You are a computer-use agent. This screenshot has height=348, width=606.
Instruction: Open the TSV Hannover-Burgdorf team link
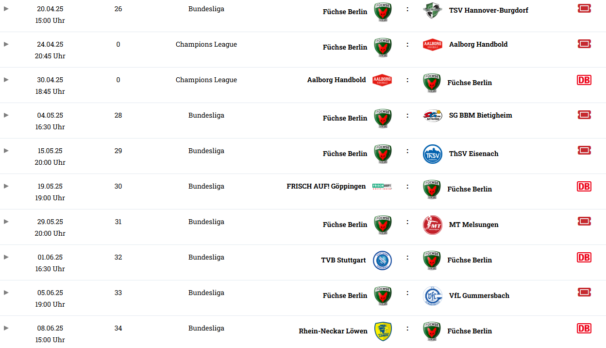coord(488,10)
